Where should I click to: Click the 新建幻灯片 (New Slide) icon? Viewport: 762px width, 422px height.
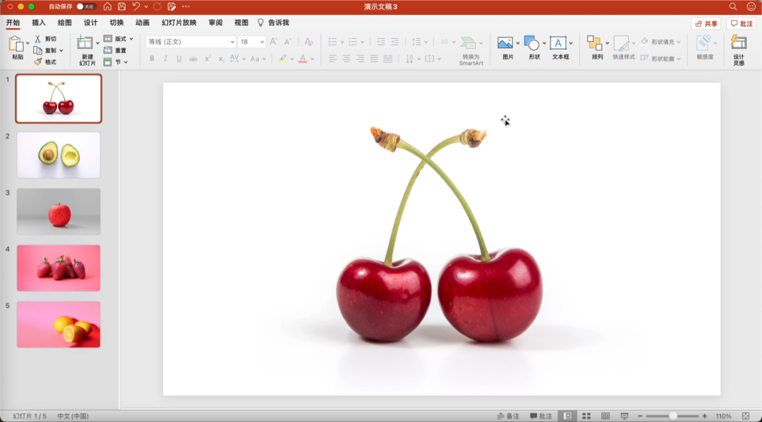click(85, 44)
